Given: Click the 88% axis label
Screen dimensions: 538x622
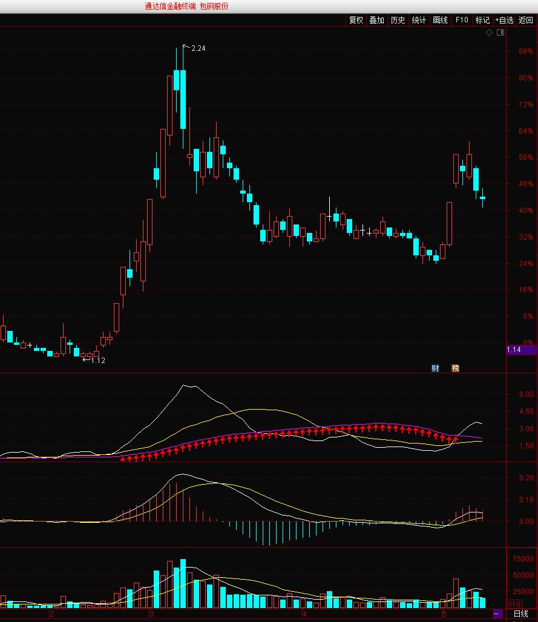Looking at the screenshot, I should click(x=526, y=51).
